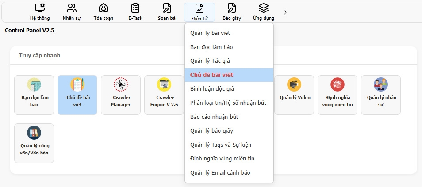Click the Truy cập nhanh heading
Screen dimensions: 422x187
coord(39,56)
